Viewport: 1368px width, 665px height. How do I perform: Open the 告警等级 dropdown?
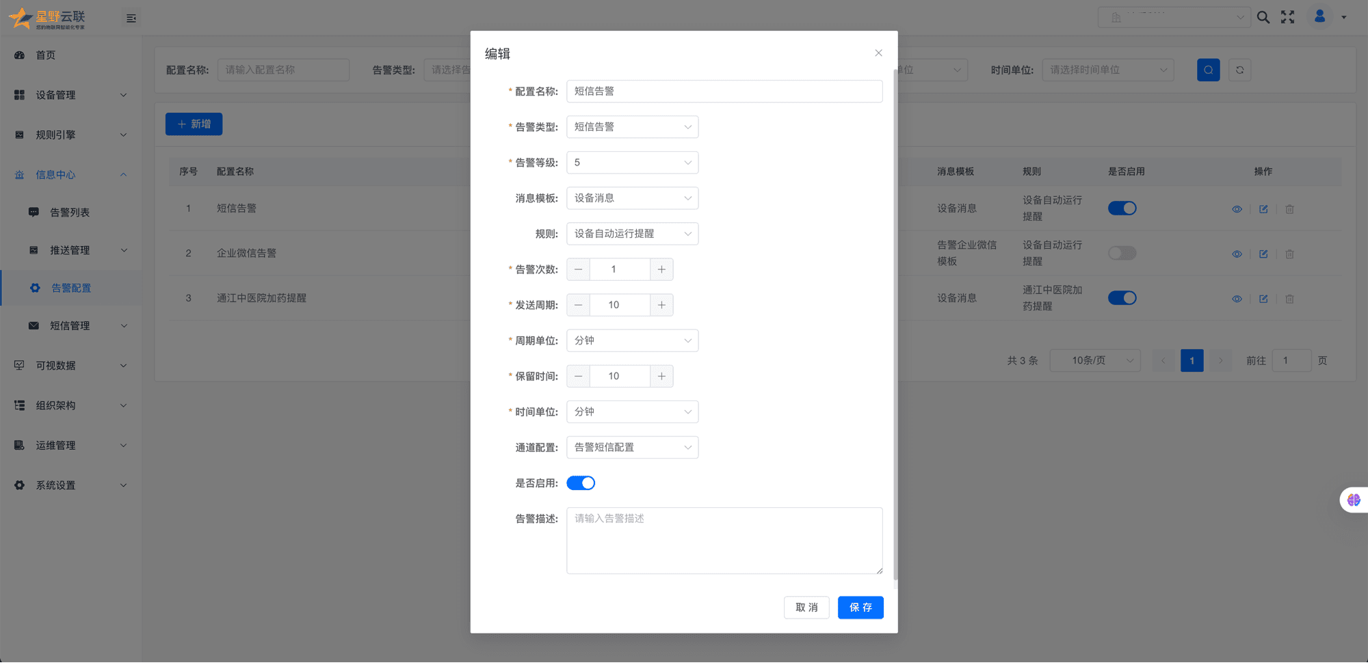click(631, 163)
